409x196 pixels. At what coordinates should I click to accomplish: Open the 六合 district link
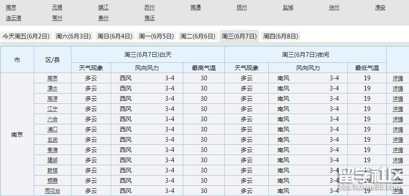(53, 119)
